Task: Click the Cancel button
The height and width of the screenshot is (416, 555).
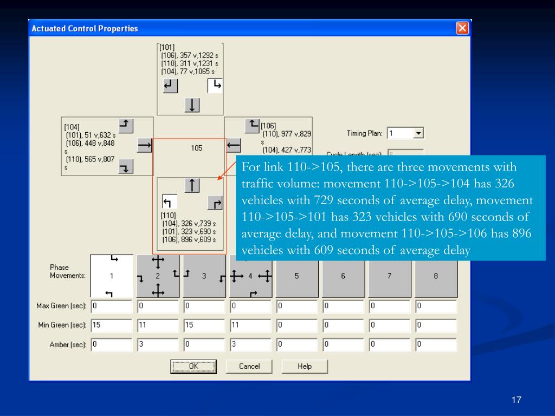Action: (x=249, y=367)
